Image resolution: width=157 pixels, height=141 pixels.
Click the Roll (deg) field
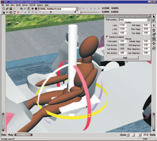(x=146, y=25)
